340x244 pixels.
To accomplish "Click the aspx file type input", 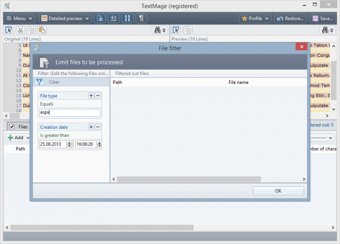I will coord(70,112).
